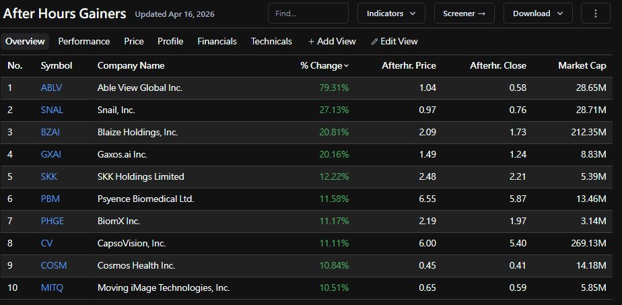
Task: Open the three-dot more options menu
Action: click(x=596, y=13)
